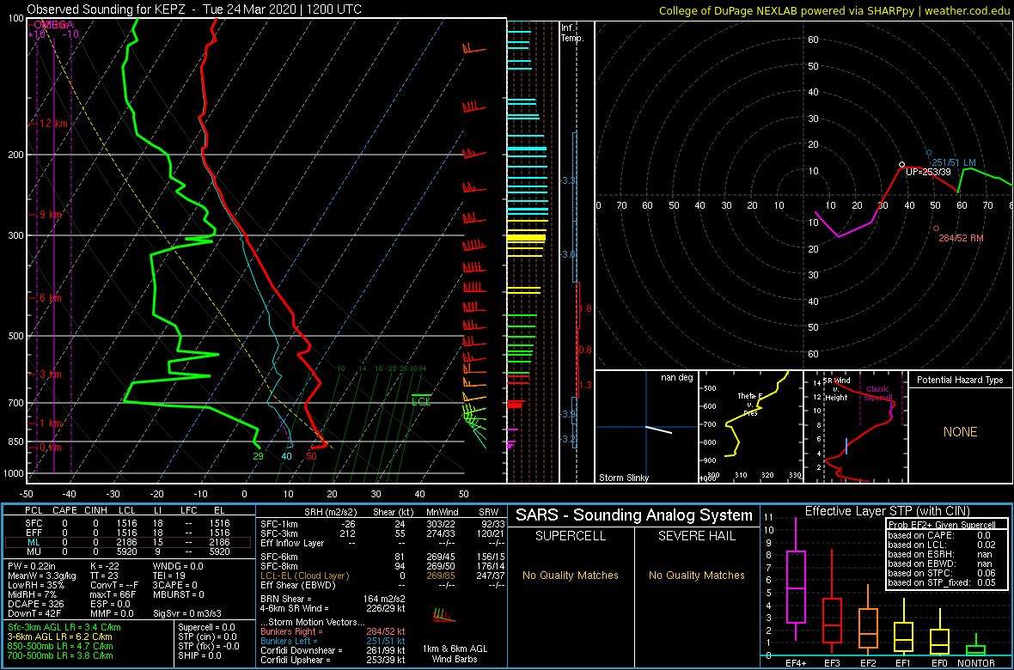1014x670 pixels.
Task: Click the 'DownT = 42F' value
Action: [x=35, y=612]
